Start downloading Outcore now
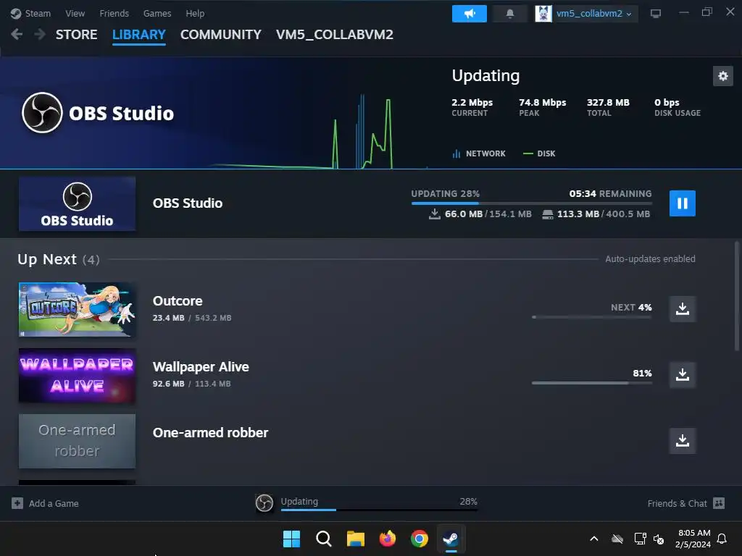This screenshot has height=556, width=742. click(x=682, y=308)
